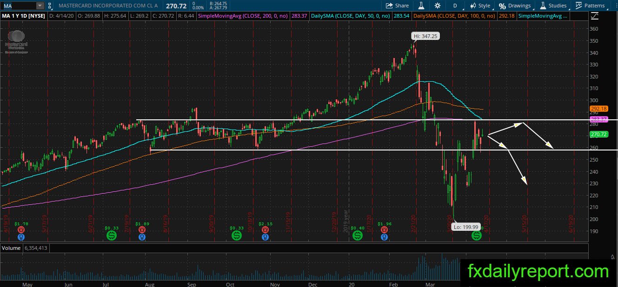Screen dimensions: 618x287
Task: Open the D aggregation period selector
Action: pos(455,6)
